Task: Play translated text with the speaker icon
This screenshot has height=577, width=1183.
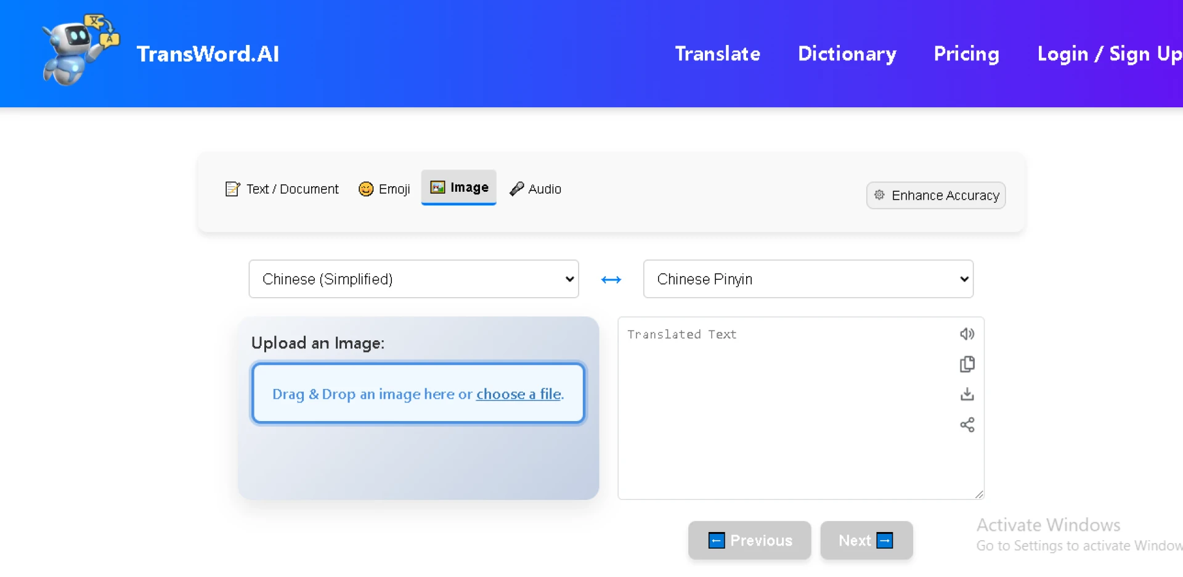Action: point(967,334)
